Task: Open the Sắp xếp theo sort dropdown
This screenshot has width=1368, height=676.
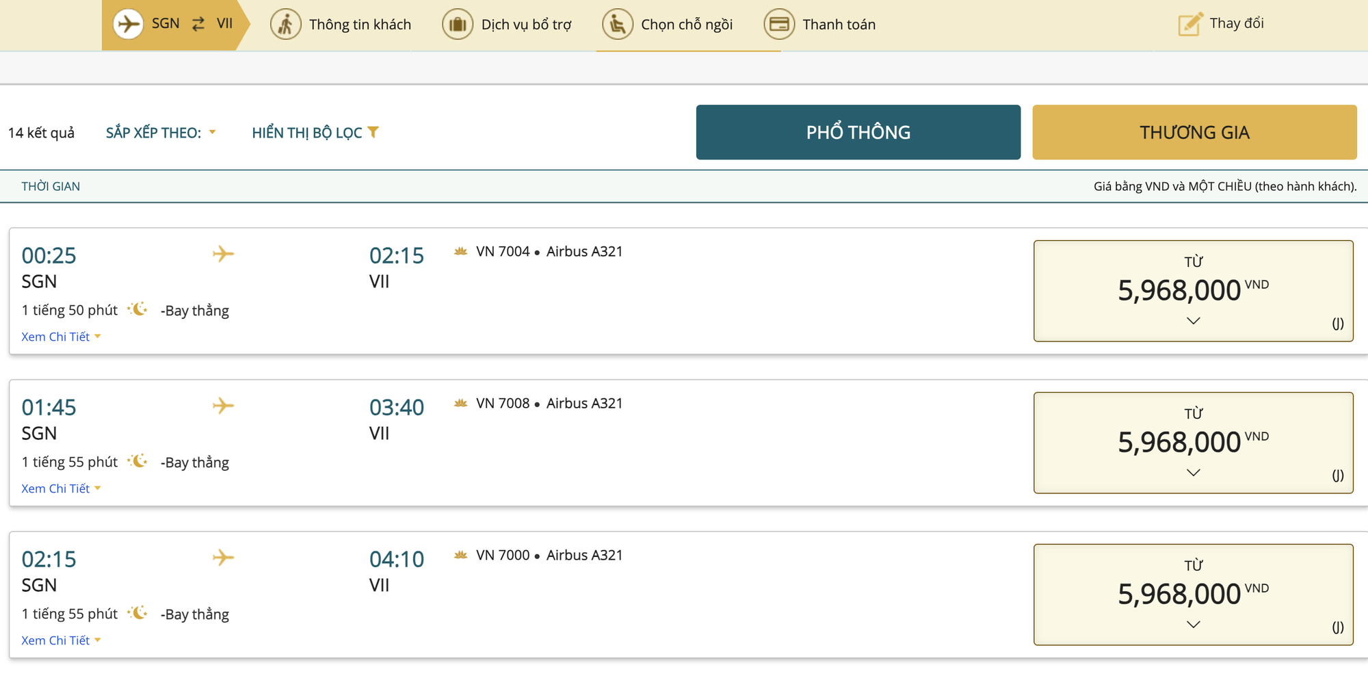Action: pos(161,133)
